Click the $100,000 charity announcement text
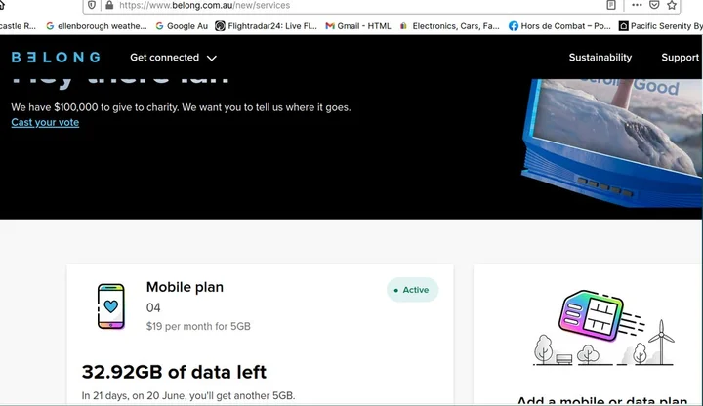The image size is (703, 406). tap(181, 107)
